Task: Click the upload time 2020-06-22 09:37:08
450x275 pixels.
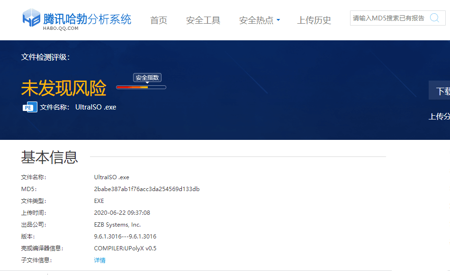Action: click(122, 212)
